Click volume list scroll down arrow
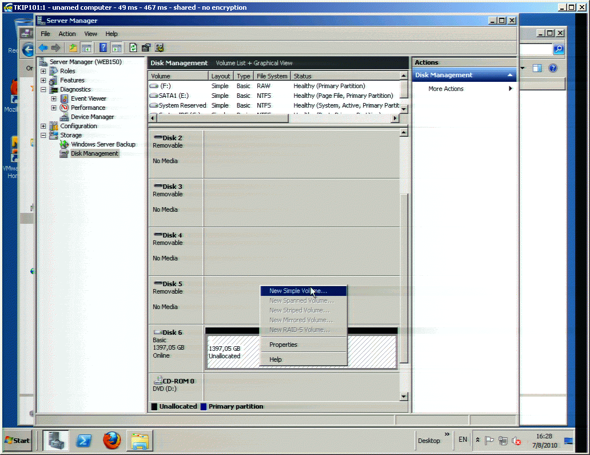 [404, 109]
